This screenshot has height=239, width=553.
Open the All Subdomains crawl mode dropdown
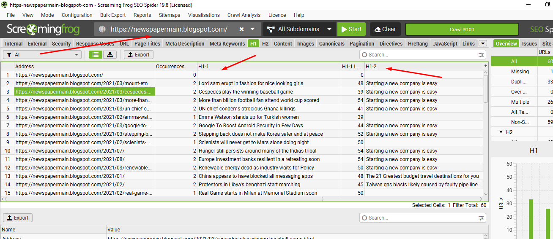pyautogui.click(x=299, y=30)
